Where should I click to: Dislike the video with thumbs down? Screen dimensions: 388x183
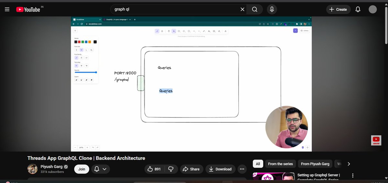click(x=171, y=169)
